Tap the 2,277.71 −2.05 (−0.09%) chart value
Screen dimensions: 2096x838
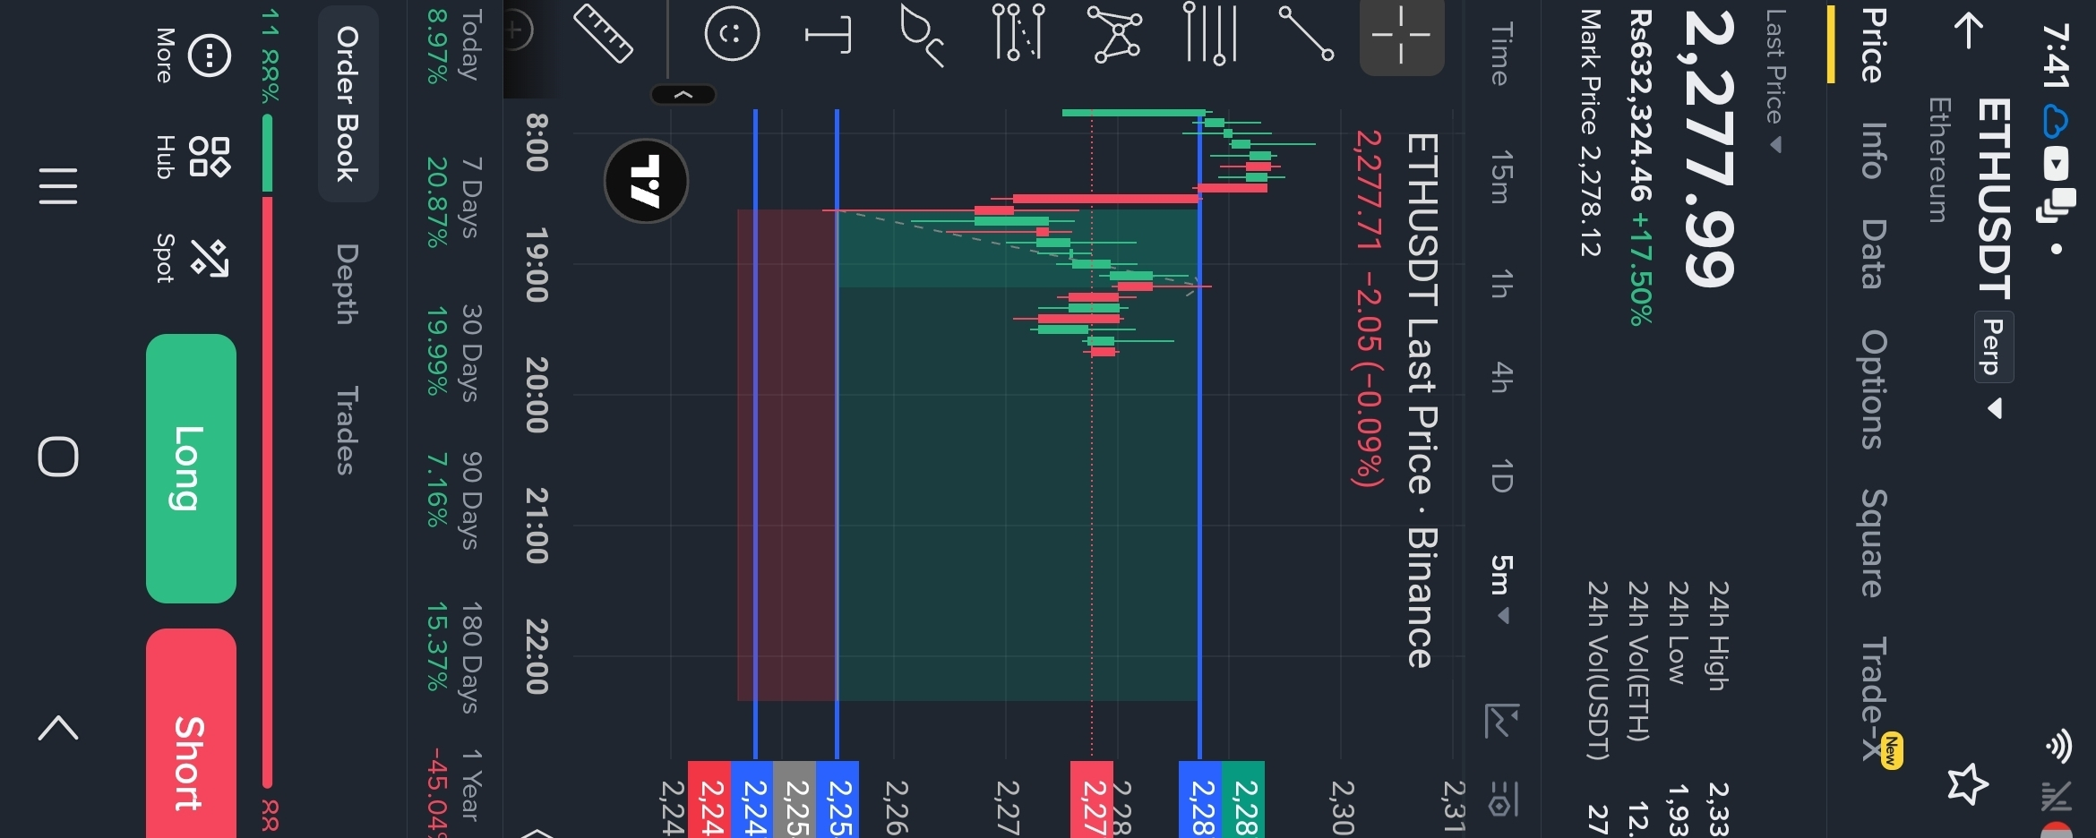pyautogui.click(x=1370, y=308)
